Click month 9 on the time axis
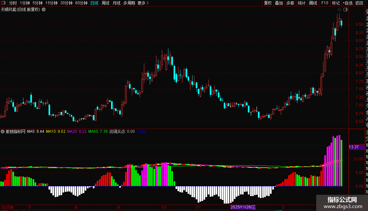 pyautogui.click(x=119, y=207)
